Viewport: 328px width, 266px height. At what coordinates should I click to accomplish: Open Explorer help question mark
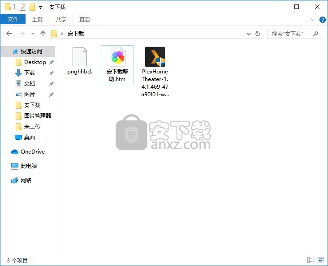point(322,20)
